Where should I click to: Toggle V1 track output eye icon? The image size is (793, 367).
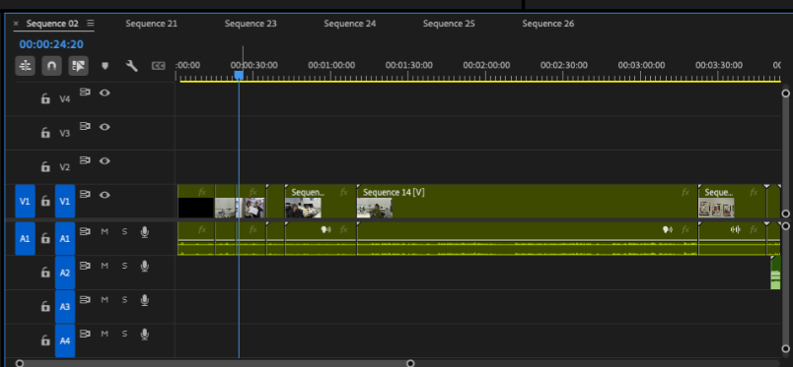(x=105, y=195)
